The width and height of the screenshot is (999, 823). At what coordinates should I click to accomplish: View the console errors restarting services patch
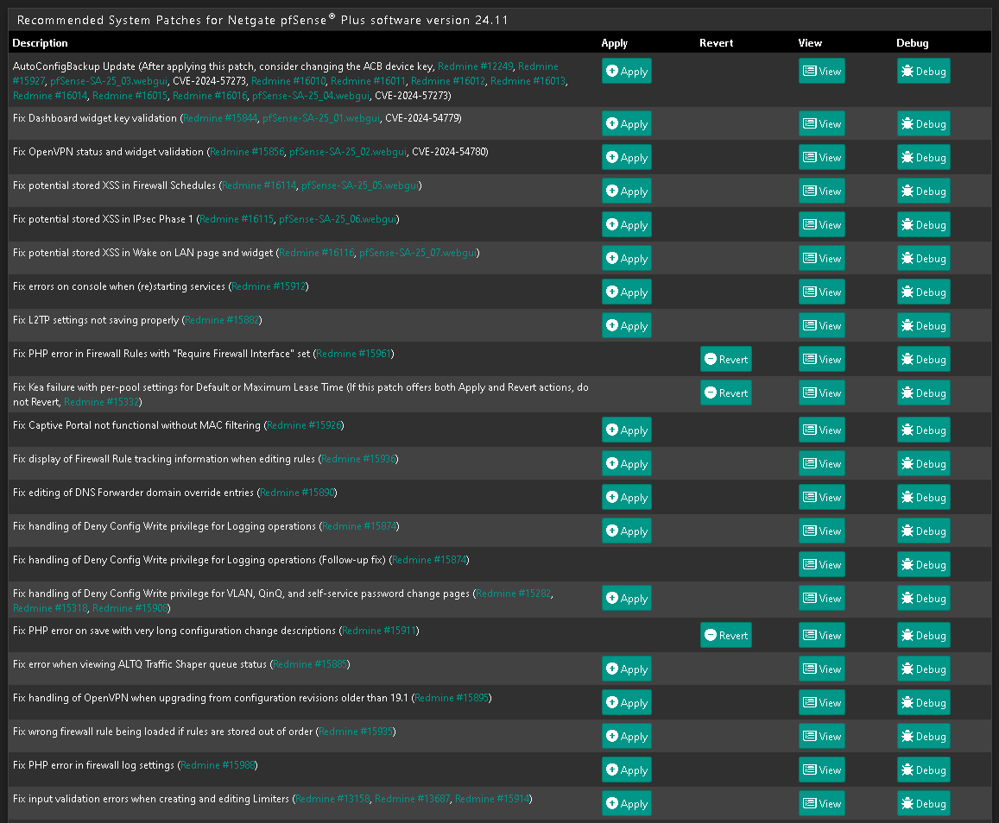[x=822, y=292]
